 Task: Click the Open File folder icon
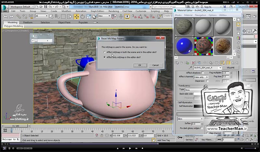point(41,7)
